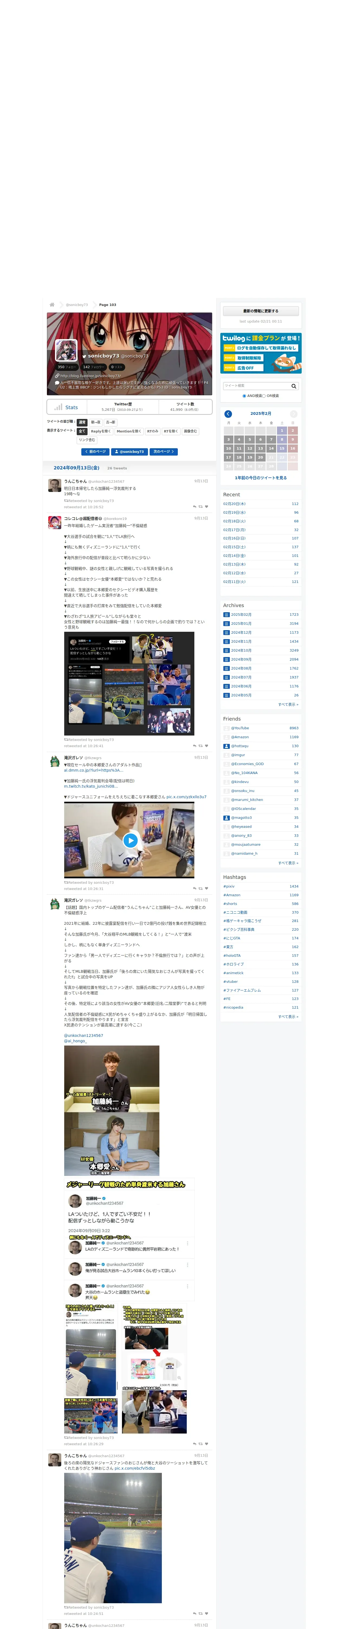Click 142 フォロワー count badge

point(94,367)
